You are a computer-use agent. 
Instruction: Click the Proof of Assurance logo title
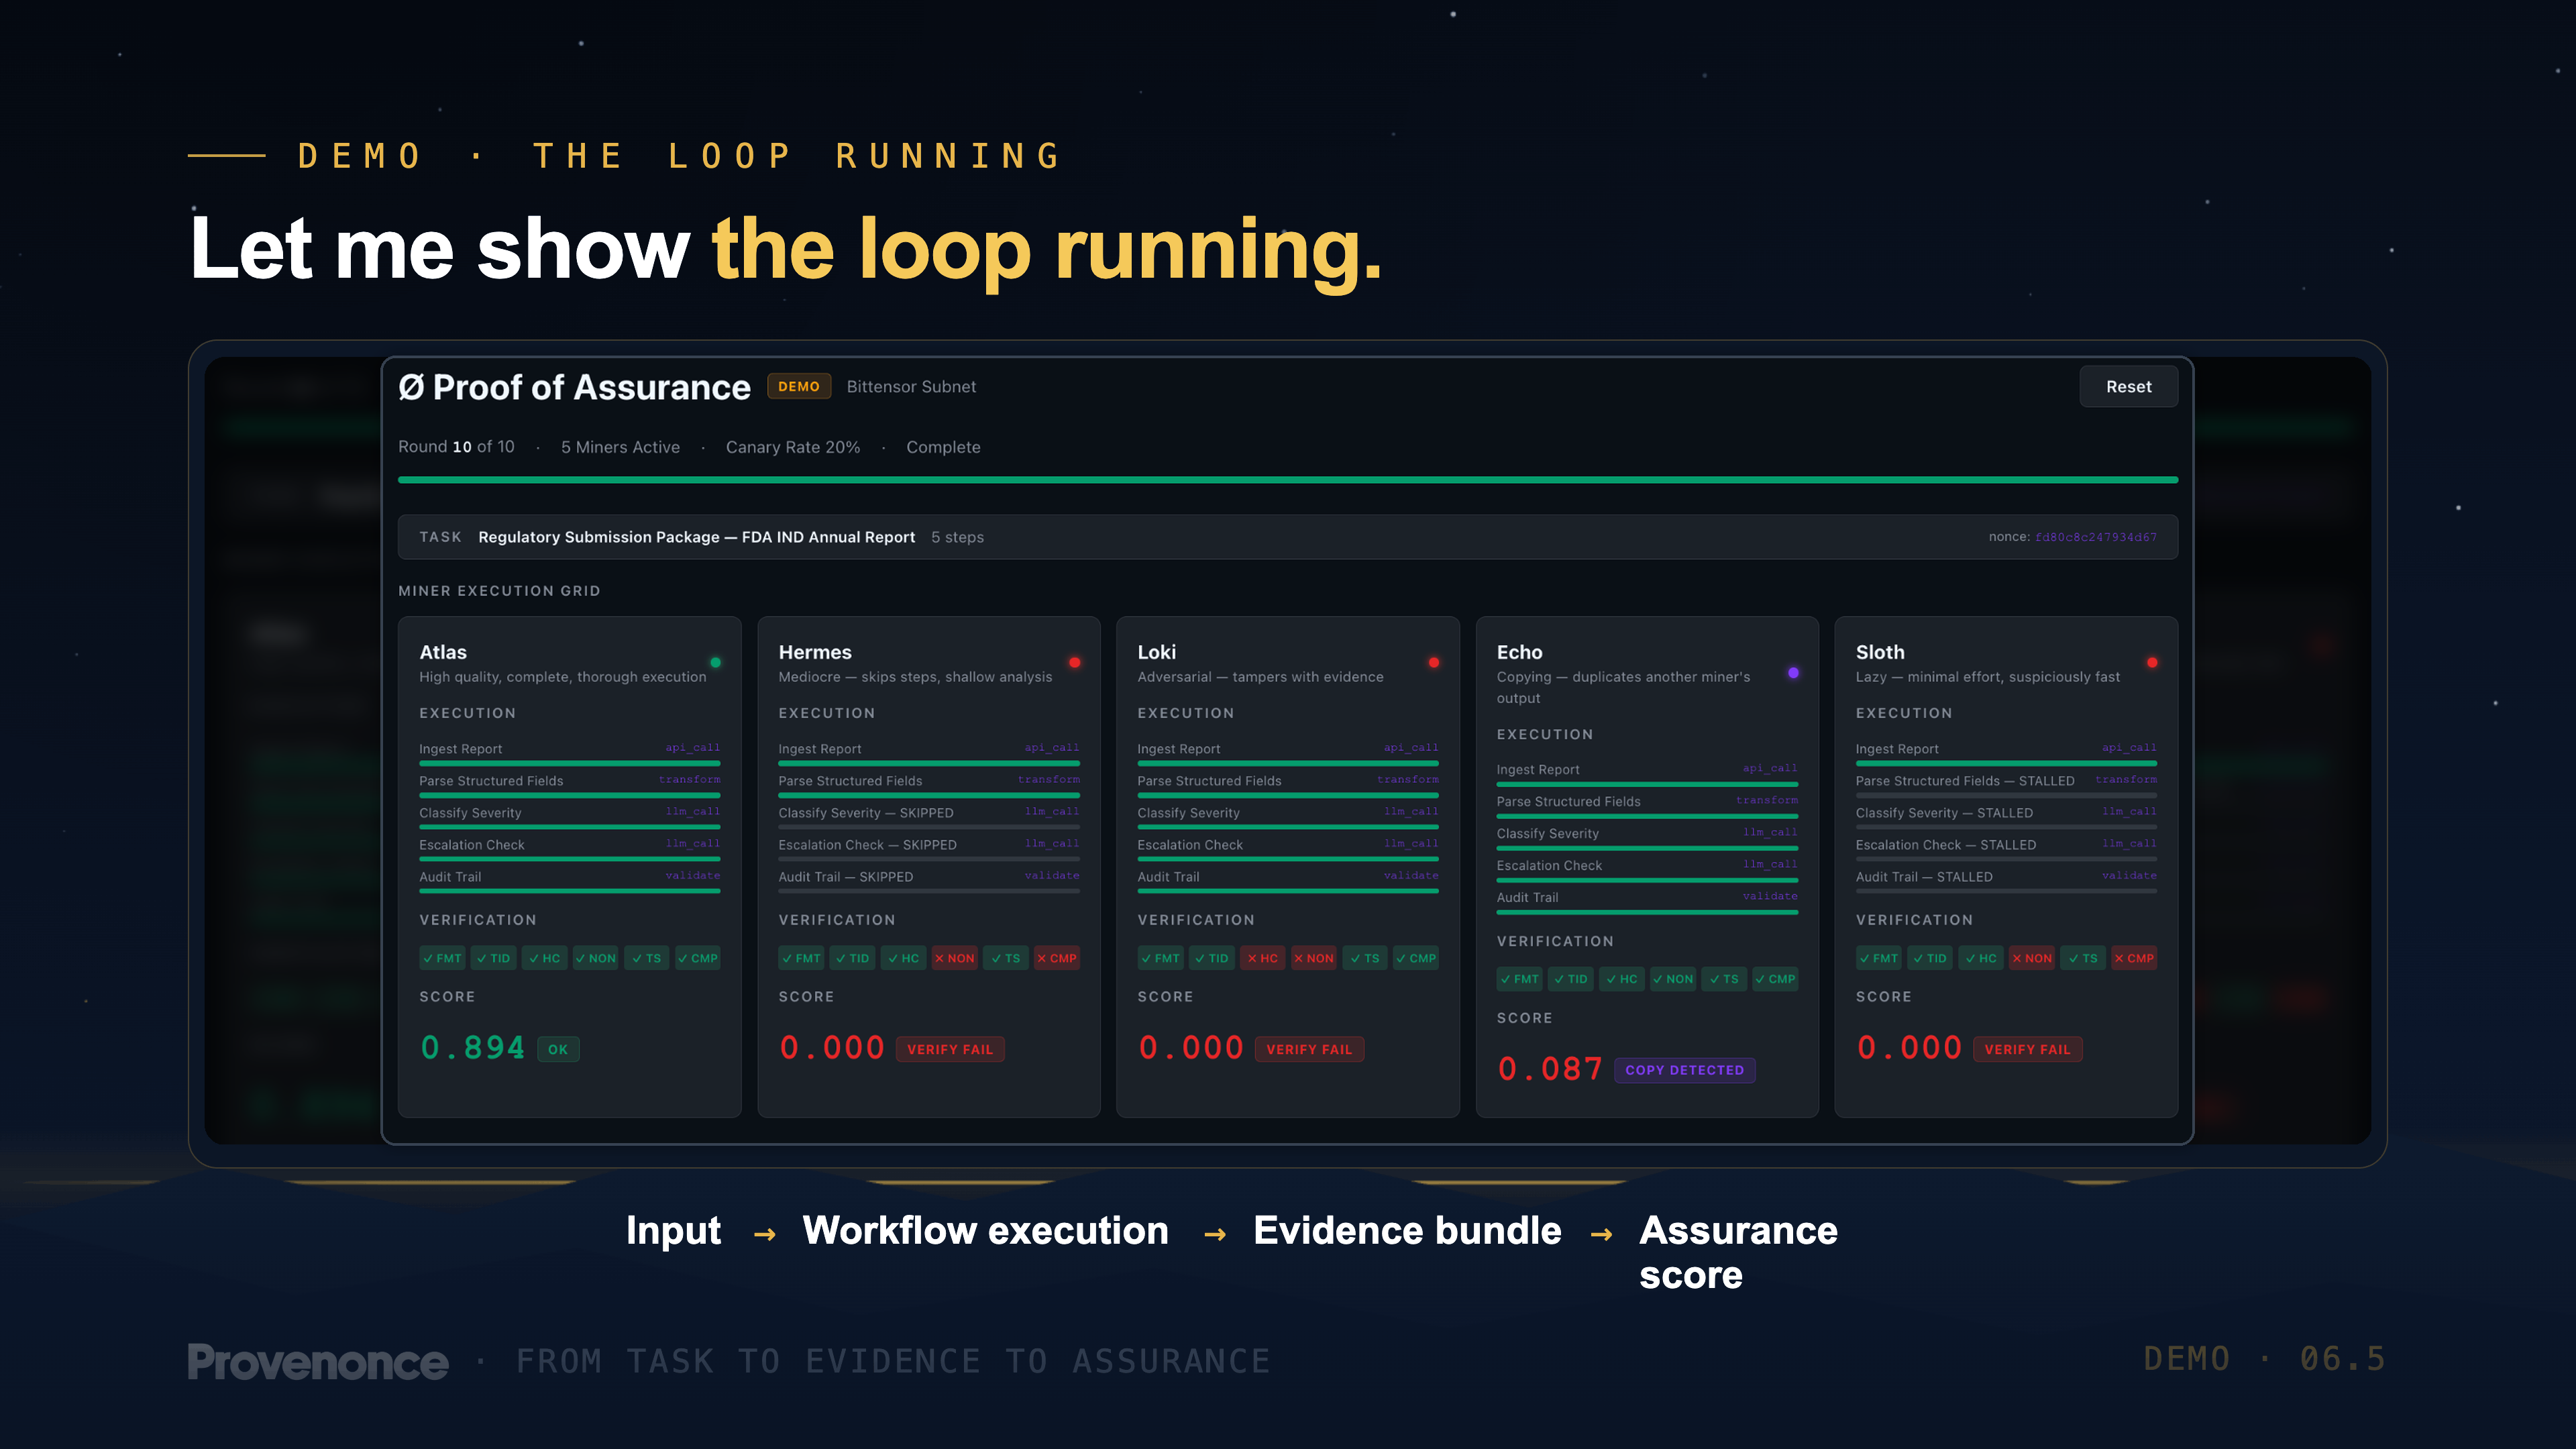click(x=574, y=387)
